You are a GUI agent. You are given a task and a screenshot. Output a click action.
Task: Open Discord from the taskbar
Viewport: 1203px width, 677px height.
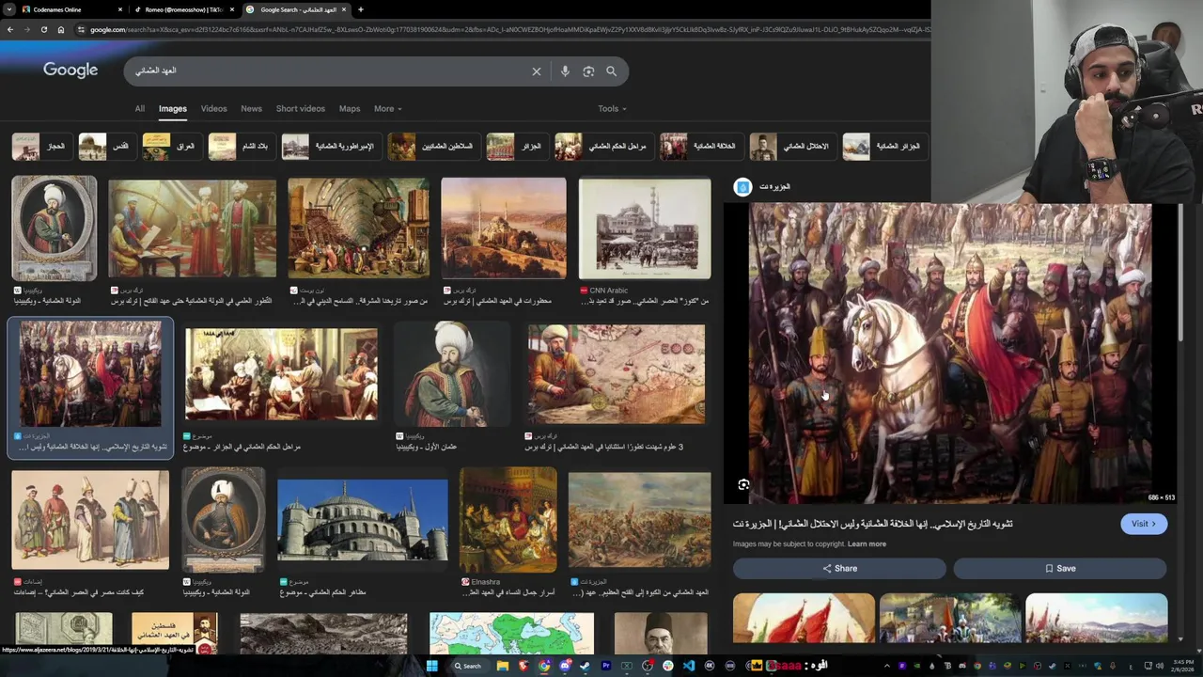click(x=565, y=666)
